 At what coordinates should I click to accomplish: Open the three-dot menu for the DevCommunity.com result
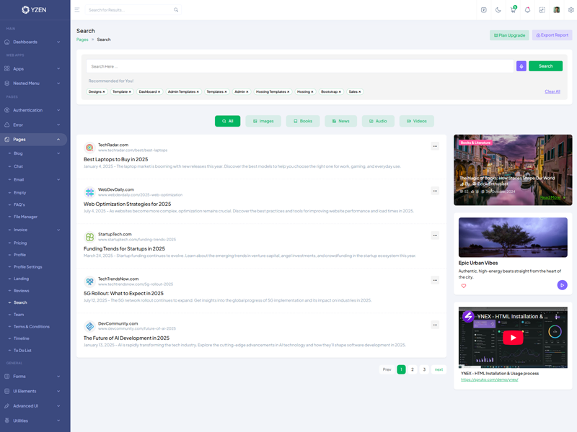coord(435,325)
